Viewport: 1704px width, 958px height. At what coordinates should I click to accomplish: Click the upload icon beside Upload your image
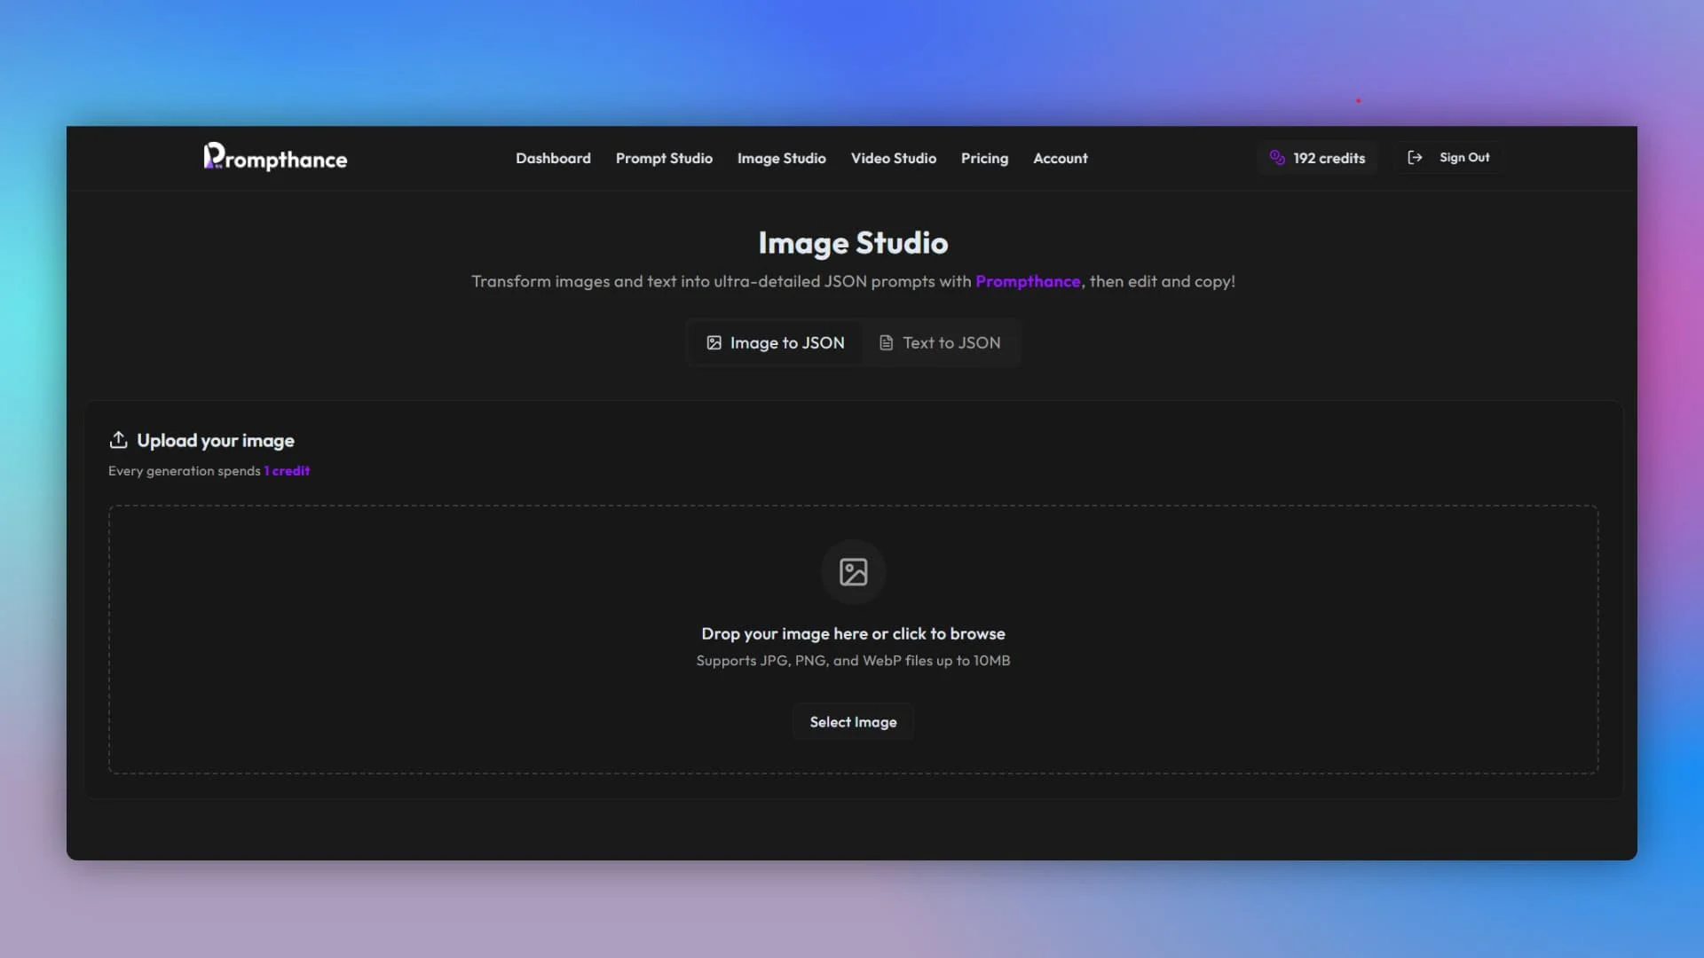(118, 440)
